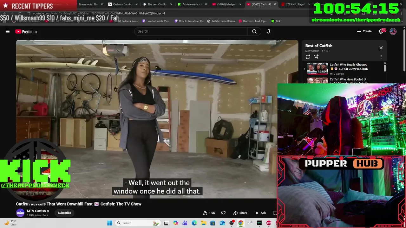406x228 pixels.
Task: Open Twitch Emote Resizer bookmark
Action: tap(221, 21)
